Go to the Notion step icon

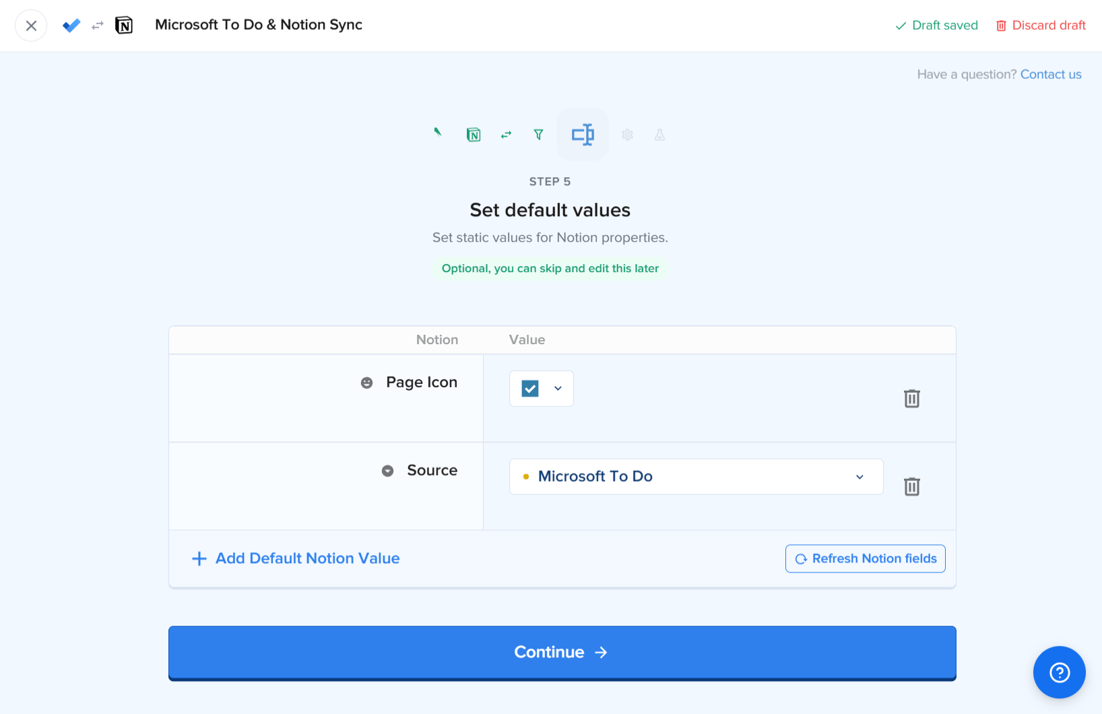(474, 135)
